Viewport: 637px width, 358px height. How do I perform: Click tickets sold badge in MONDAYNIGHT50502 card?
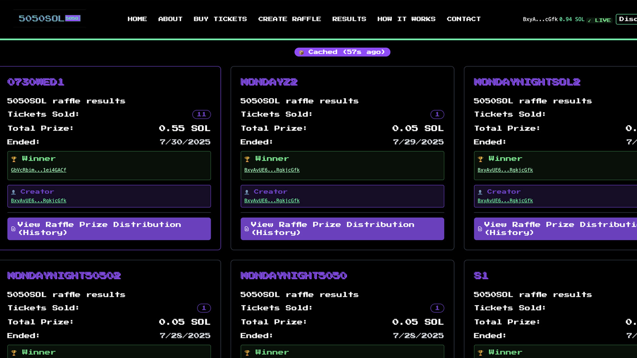pyautogui.click(x=204, y=308)
